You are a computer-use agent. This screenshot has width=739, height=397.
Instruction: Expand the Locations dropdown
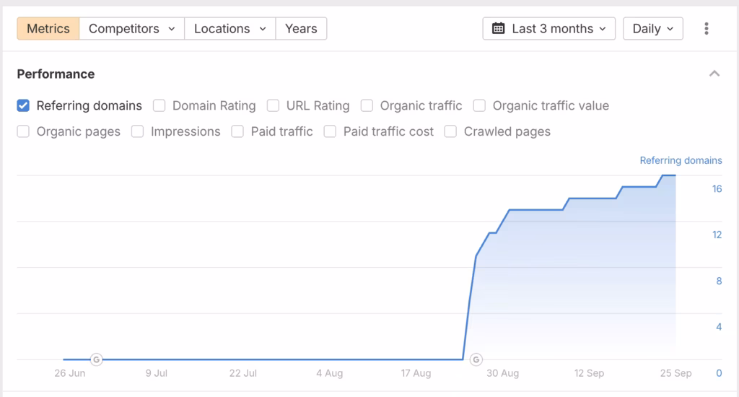229,29
